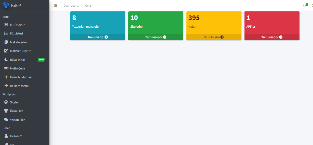This screenshot has height=145, width=313.
Task: Click the H icon for H1 Oluştur
Action: (6, 25)
